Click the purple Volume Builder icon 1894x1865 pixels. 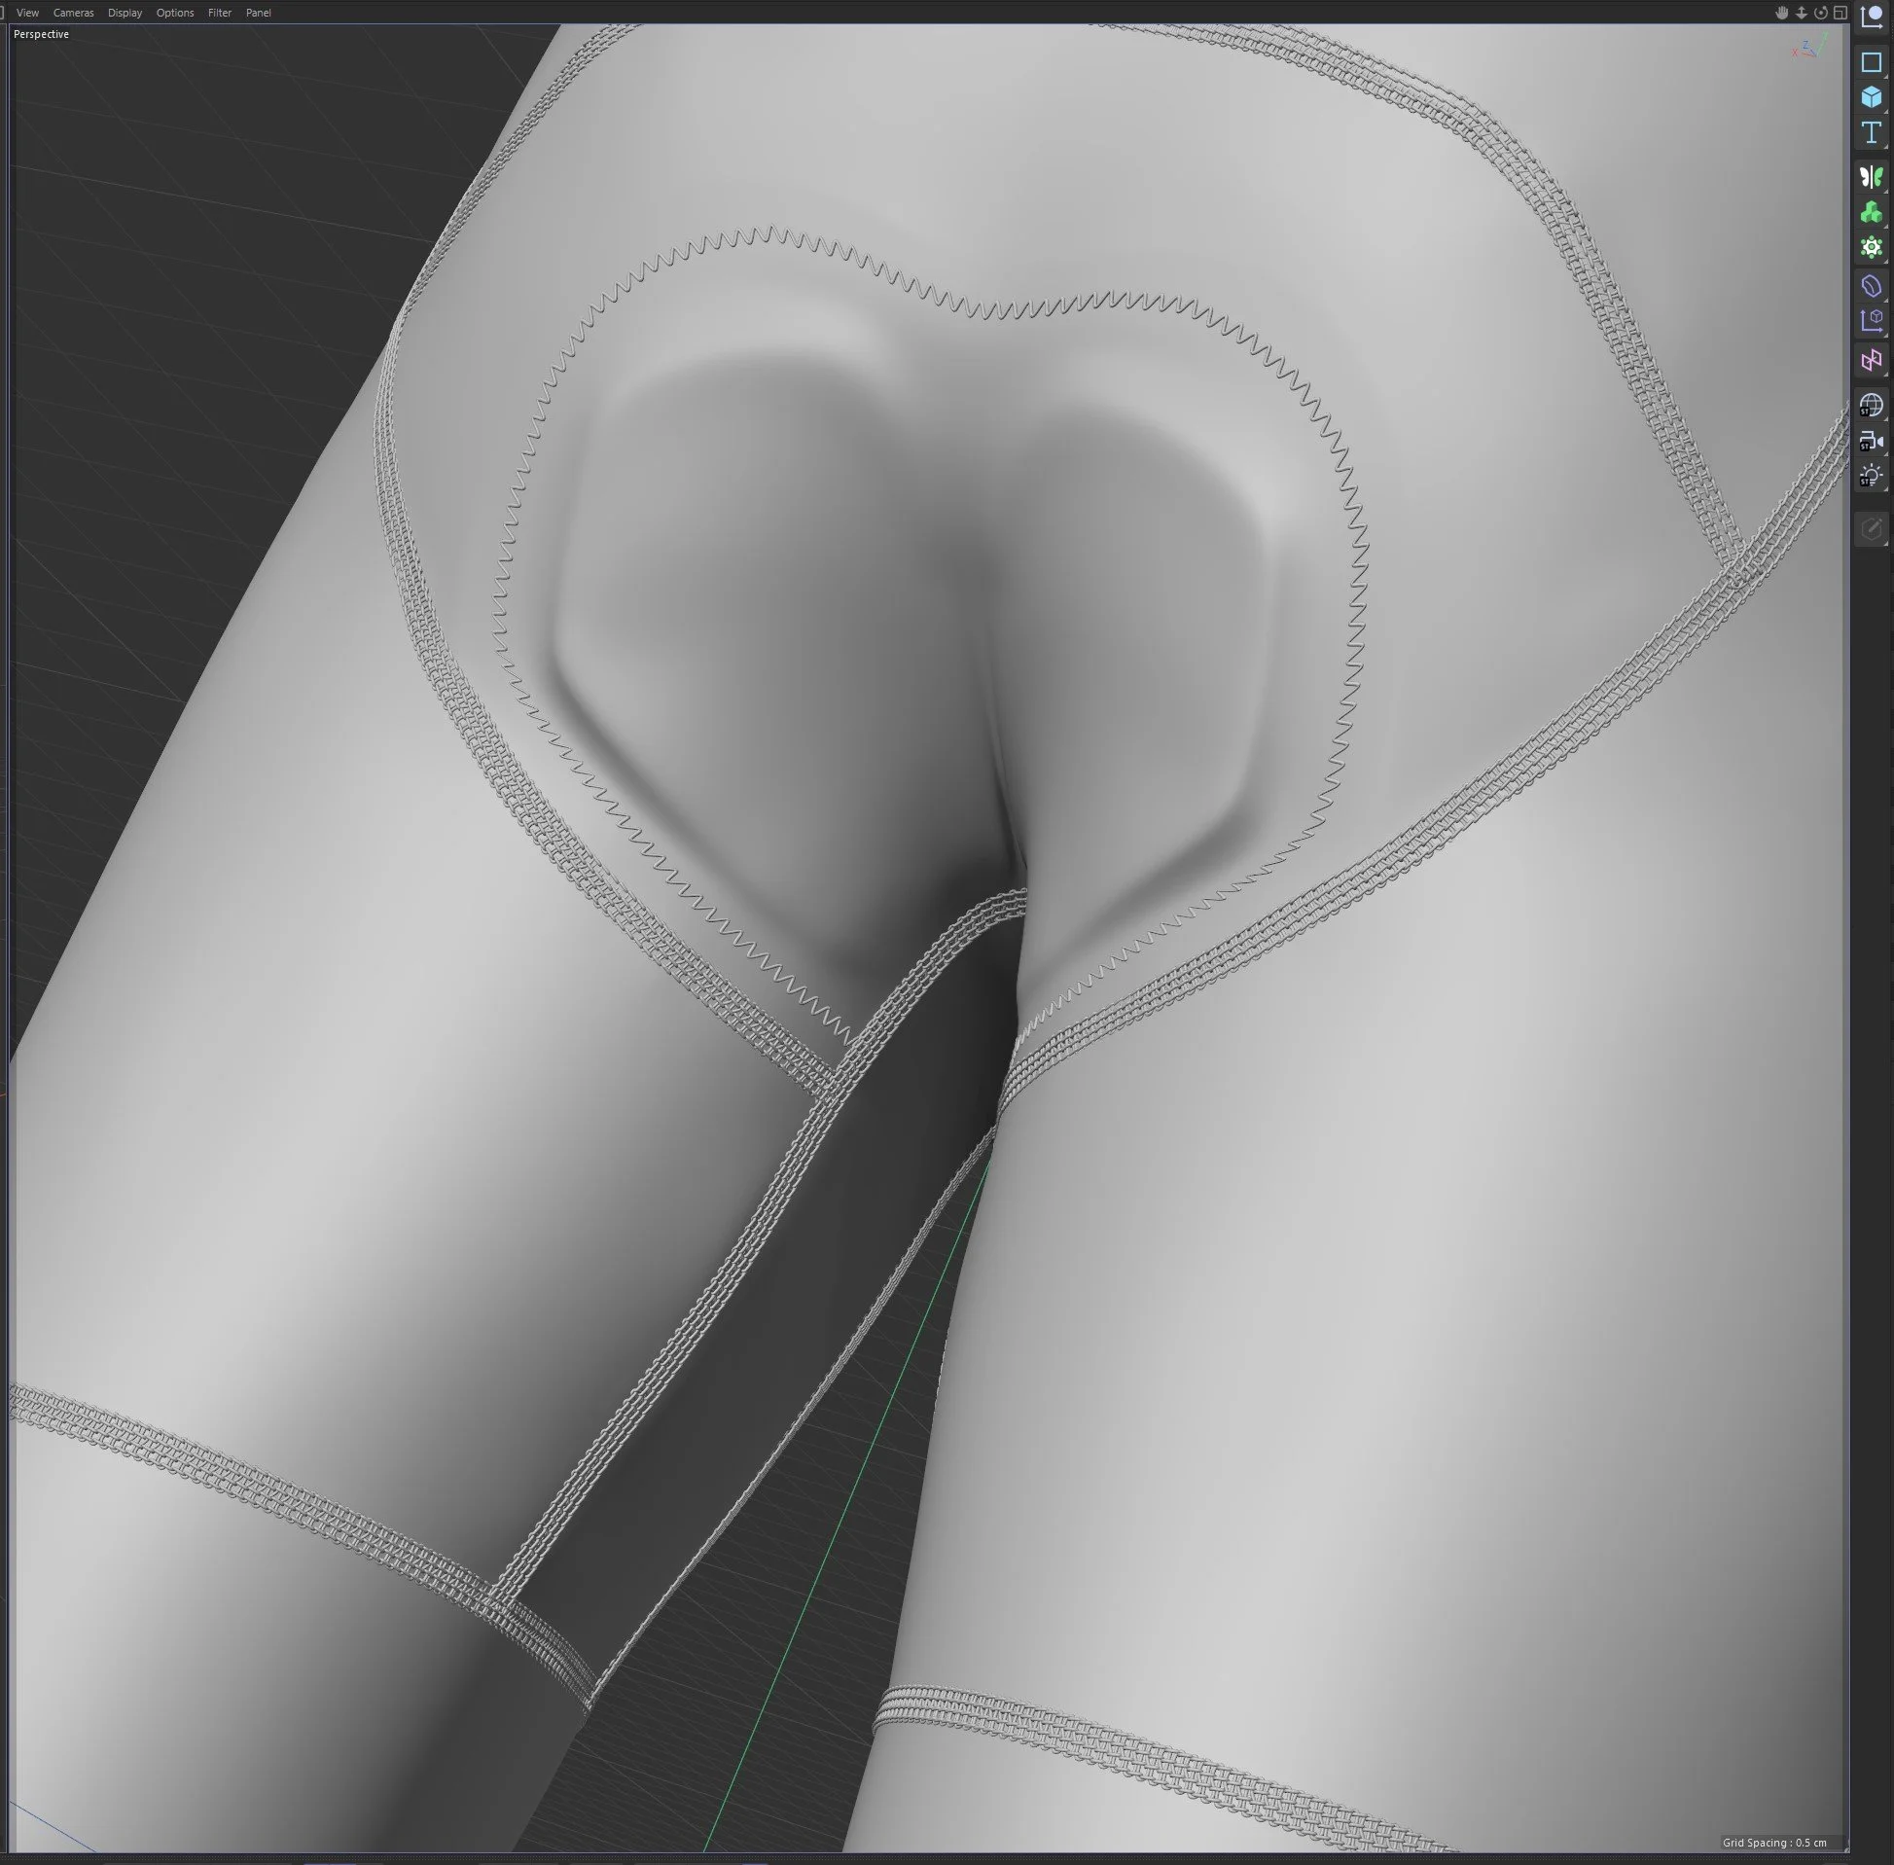click(1871, 286)
